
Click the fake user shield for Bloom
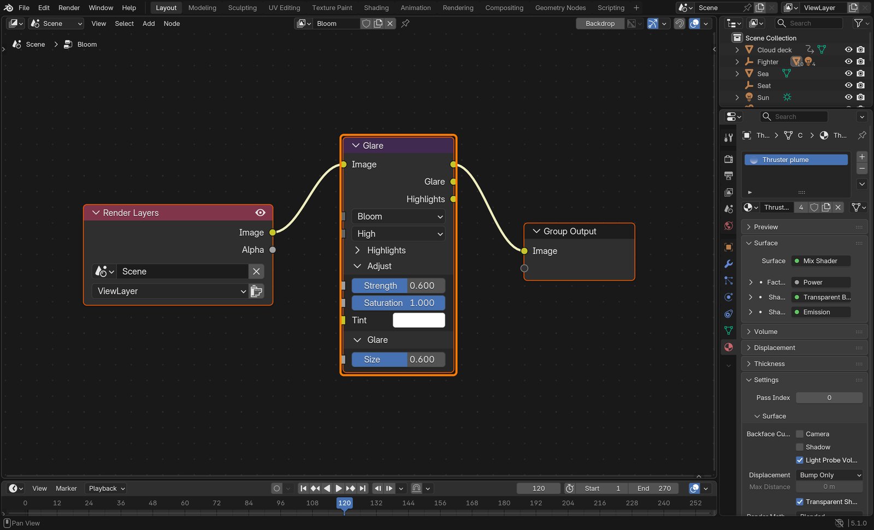click(x=367, y=23)
